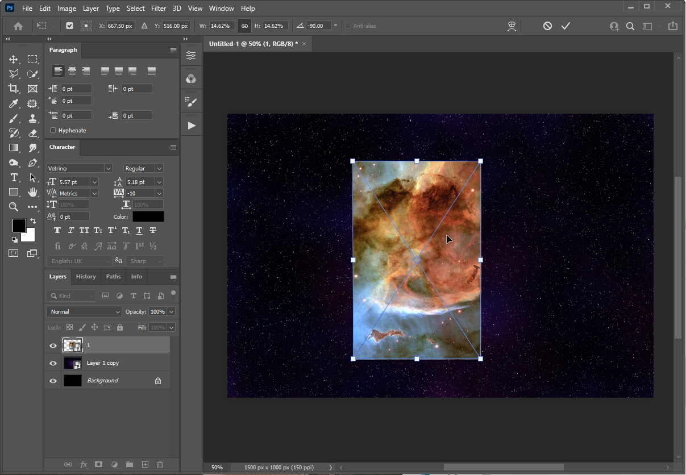Select the Zoom tool

click(x=14, y=207)
